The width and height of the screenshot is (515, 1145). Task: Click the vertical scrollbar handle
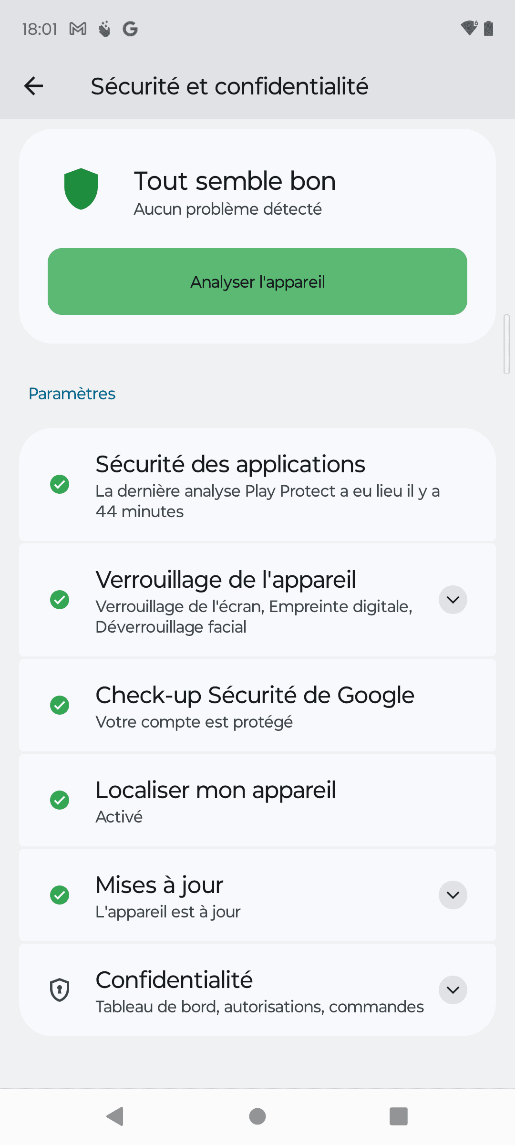tap(506, 343)
